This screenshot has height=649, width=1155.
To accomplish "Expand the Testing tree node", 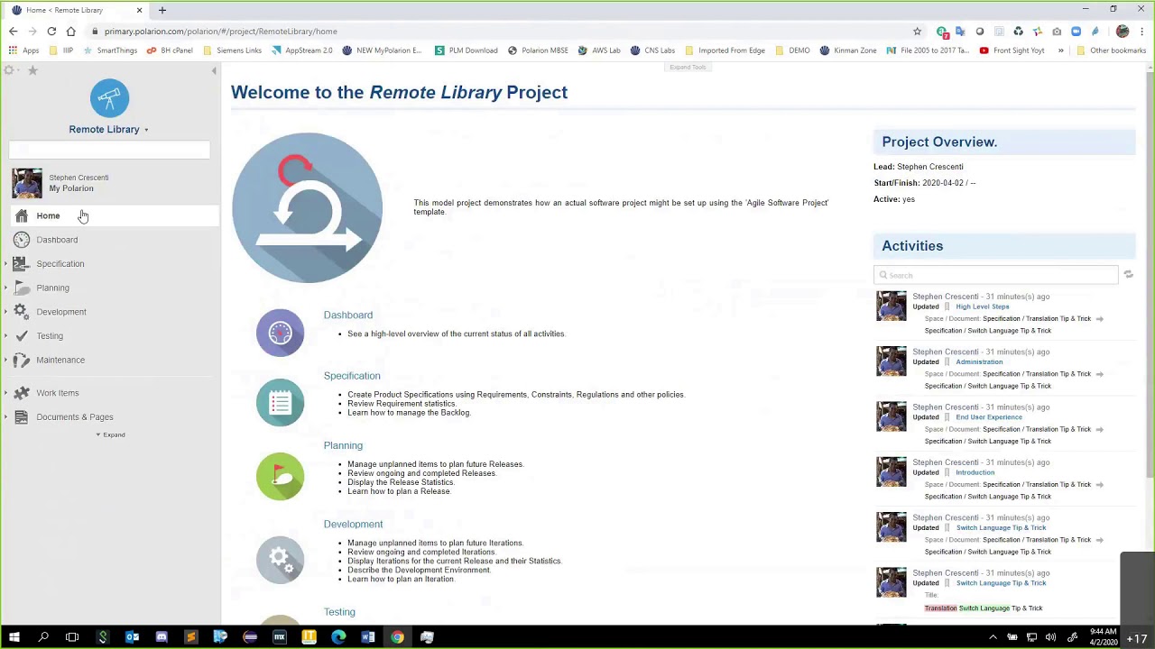I will click(6, 336).
